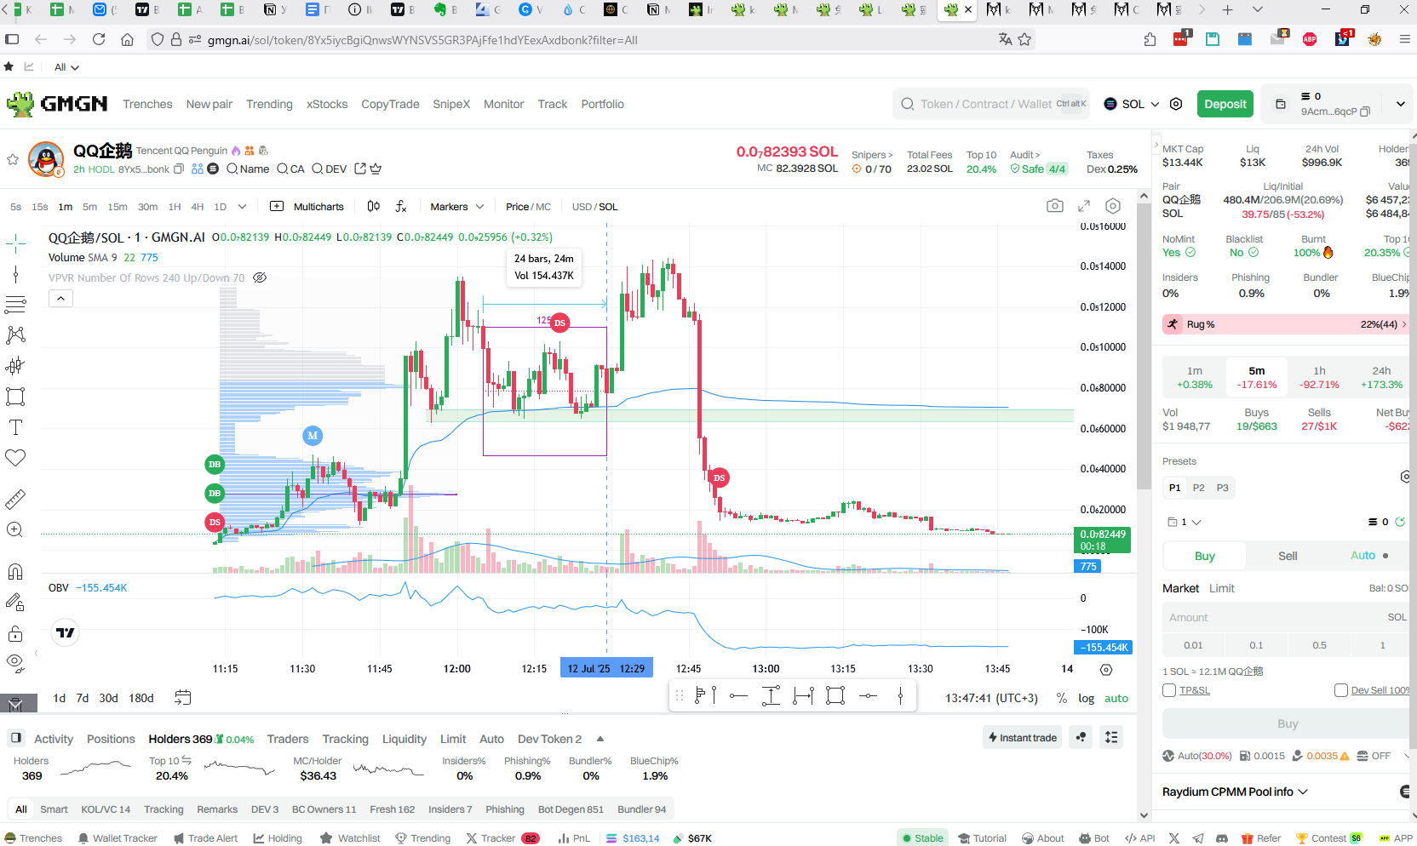The width and height of the screenshot is (1417, 846).
Task: Select preset P2
Action: pyautogui.click(x=1198, y=488)
